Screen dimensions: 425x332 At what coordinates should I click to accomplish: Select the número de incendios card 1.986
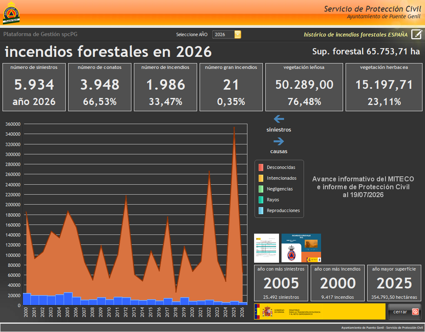tap(166, 87)
